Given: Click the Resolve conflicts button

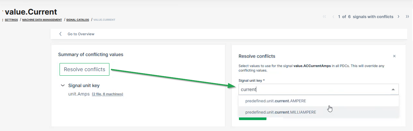Looking at the screenshot, I should 84,70.
